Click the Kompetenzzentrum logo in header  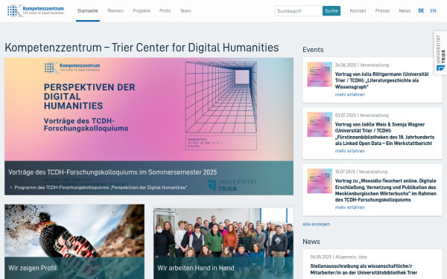(x=36, y=11)
